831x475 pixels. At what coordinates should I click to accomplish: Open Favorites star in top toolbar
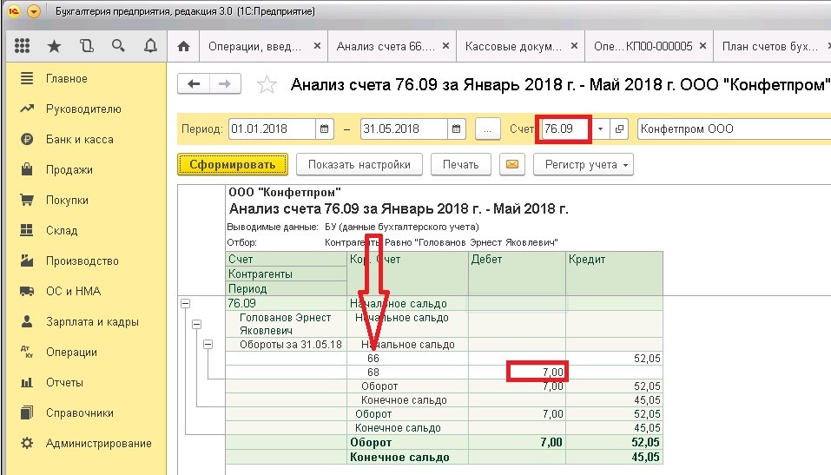54,46
